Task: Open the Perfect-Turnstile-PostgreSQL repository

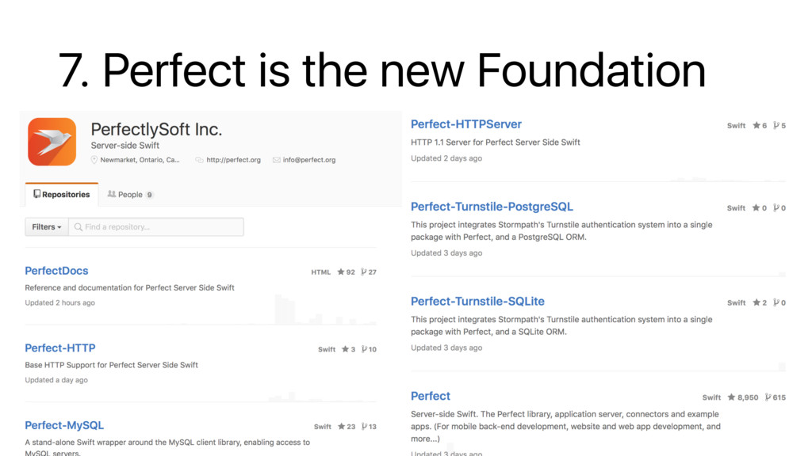Action: point(492,207)
